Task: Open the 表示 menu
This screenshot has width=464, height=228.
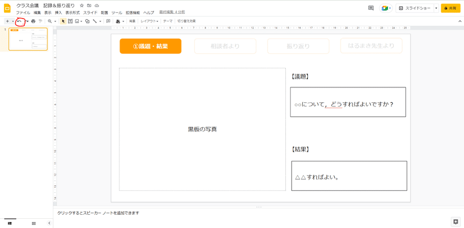Action: 48,13
